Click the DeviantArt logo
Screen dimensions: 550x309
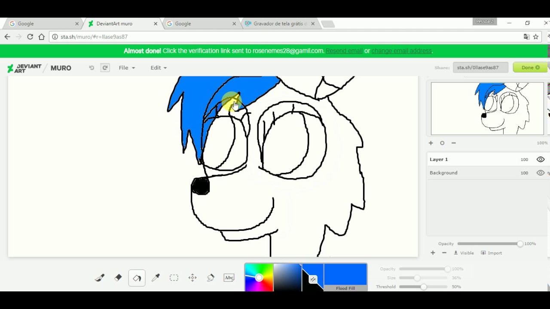[24, 68]
